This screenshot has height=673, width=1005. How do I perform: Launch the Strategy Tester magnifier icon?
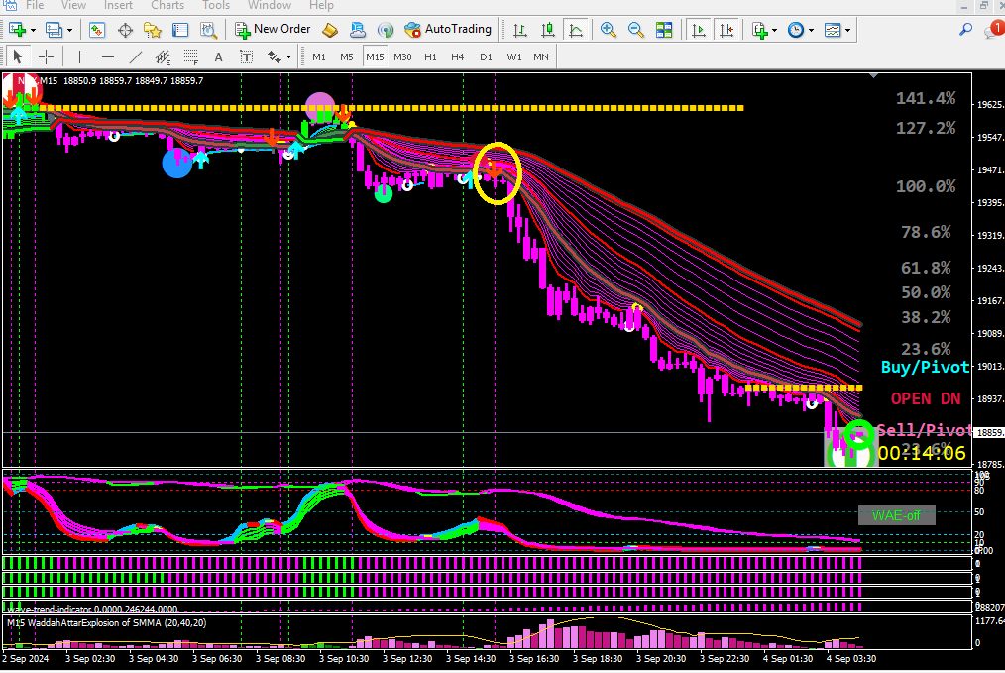point(208,30)
